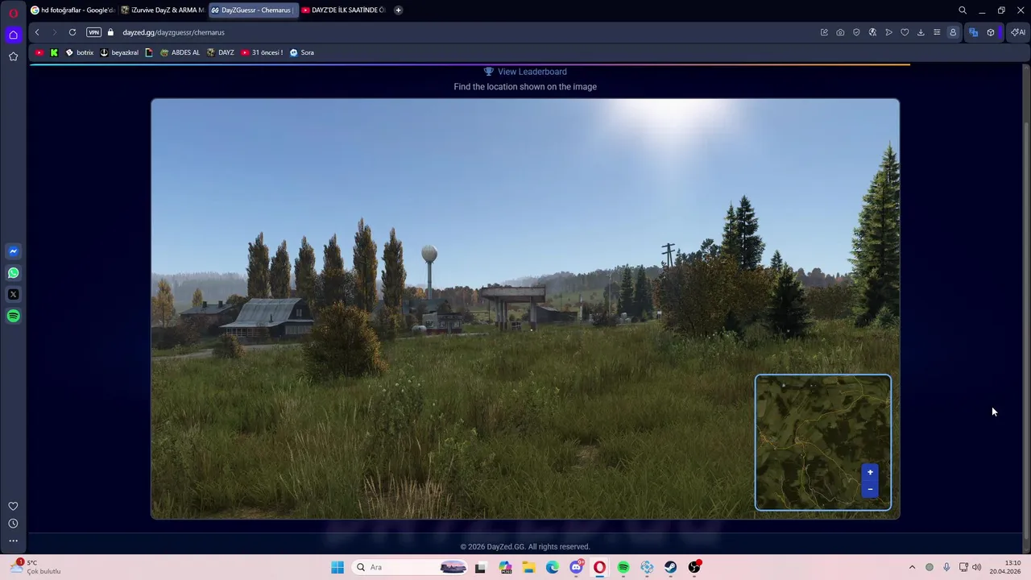This screenshot has width=1031, height=580.
Task: Open sidebar History clock icon
Action: coord(13,524)
